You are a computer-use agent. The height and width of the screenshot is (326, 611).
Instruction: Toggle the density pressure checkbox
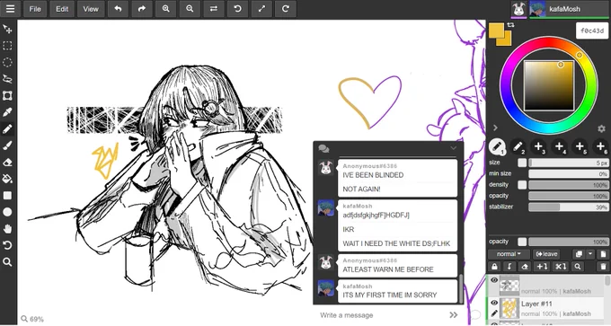click(522, 185)
